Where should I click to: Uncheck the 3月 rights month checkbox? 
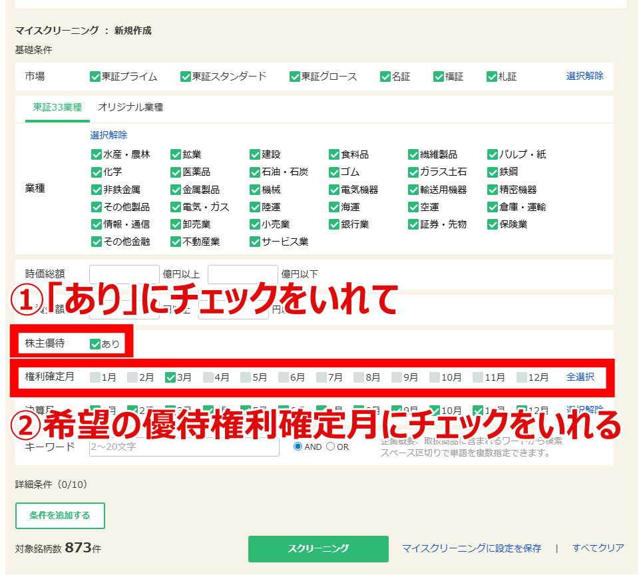tap(170, 377)
